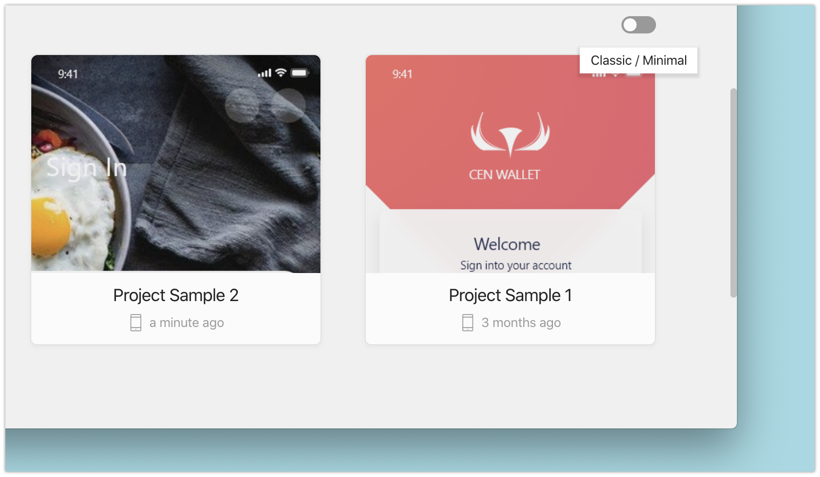Click the phone icon beside "a minute ago"

point(136,323)
